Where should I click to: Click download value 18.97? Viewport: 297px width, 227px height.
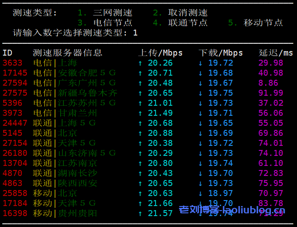coord(221,193)
